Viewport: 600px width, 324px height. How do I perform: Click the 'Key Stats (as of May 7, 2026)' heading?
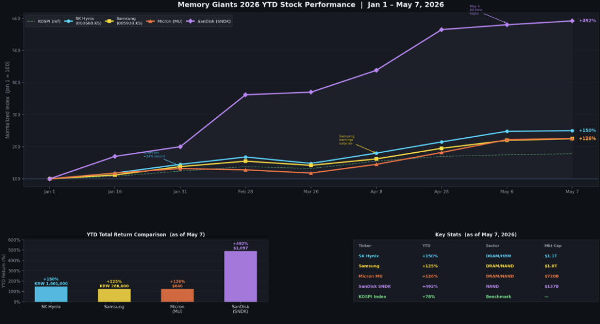click(476, 235)
